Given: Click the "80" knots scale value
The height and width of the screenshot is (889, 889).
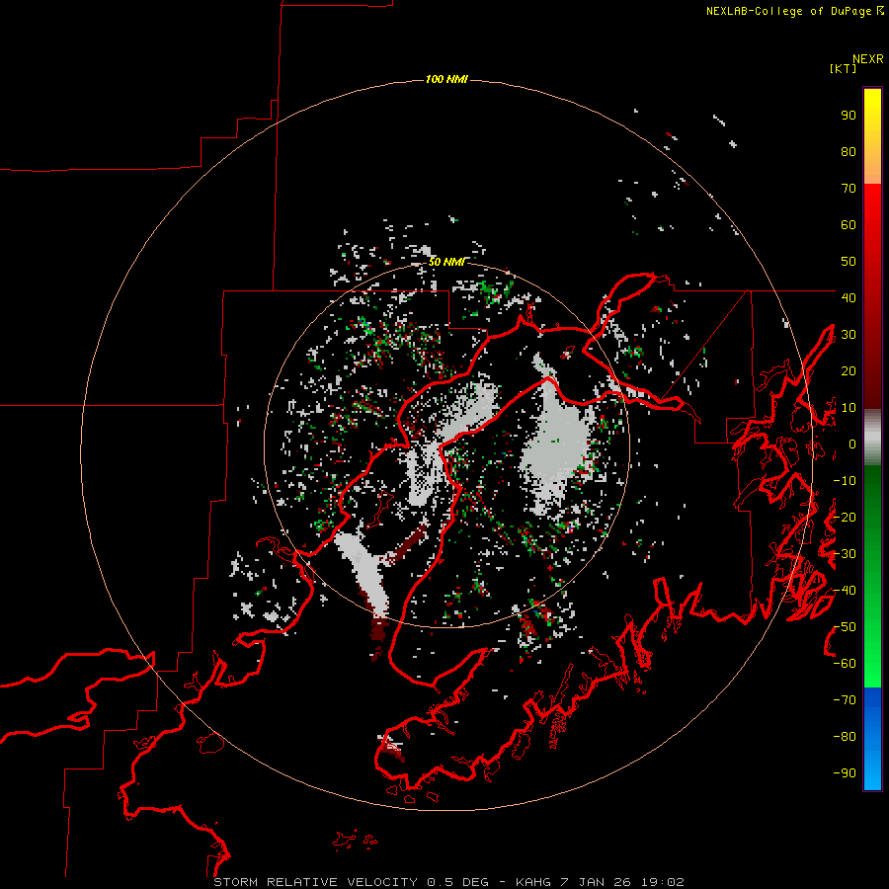Looking at the screenshot, I should pyautogui.click(x=849, y=152).
